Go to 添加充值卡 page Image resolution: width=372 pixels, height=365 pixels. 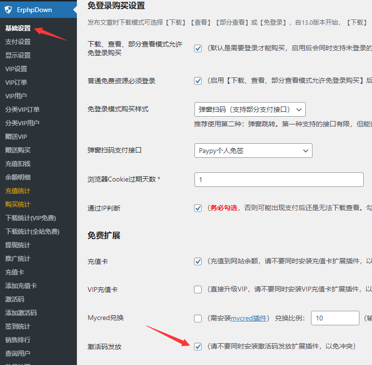tap(21, 286)
